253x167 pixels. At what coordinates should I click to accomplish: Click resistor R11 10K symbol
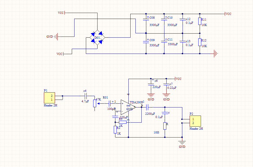[x=200, y=21]
